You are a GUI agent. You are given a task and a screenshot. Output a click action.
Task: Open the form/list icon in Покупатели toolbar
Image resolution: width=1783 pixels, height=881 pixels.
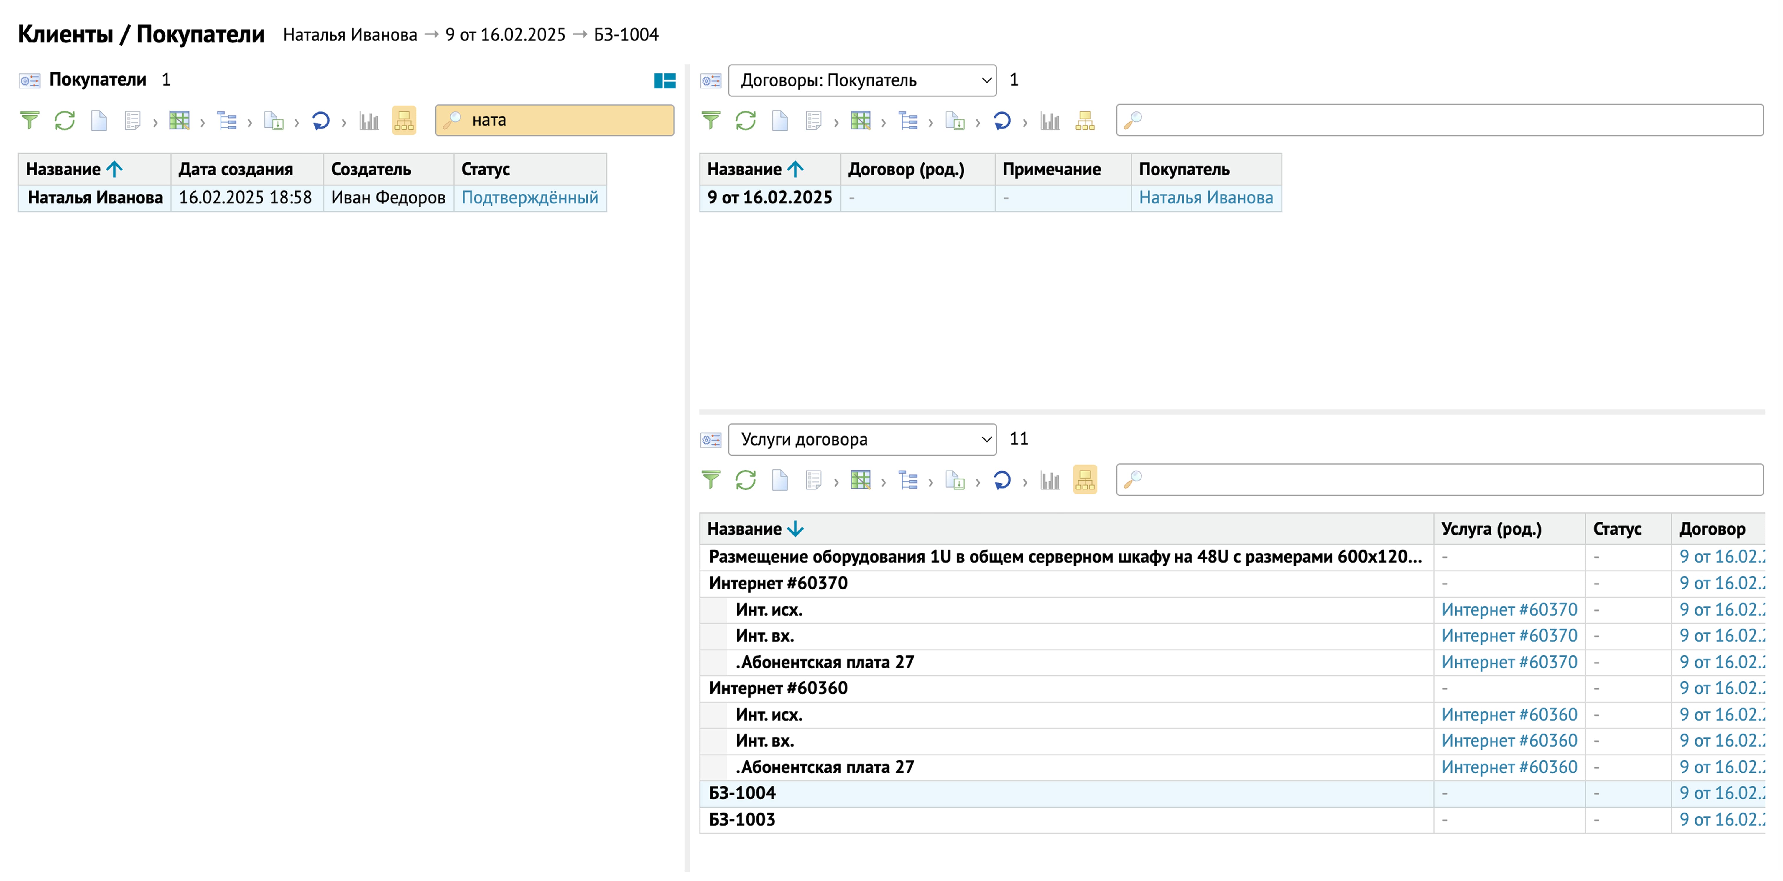point(132,120)
